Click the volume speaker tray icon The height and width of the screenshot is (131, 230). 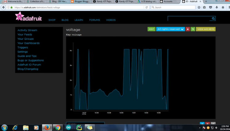(x=216, y=128)
